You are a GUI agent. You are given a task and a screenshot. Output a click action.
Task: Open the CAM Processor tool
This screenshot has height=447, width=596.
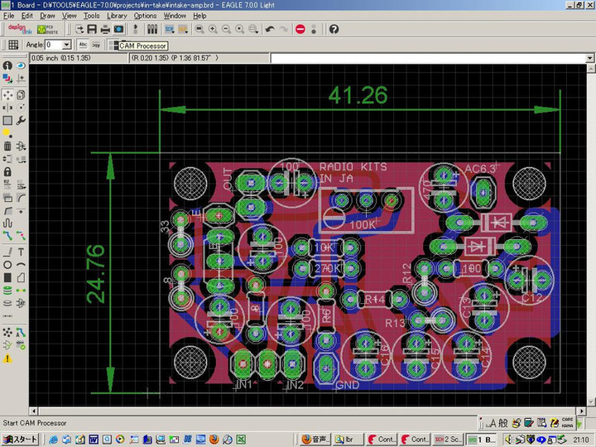click(x=119, y=29)
